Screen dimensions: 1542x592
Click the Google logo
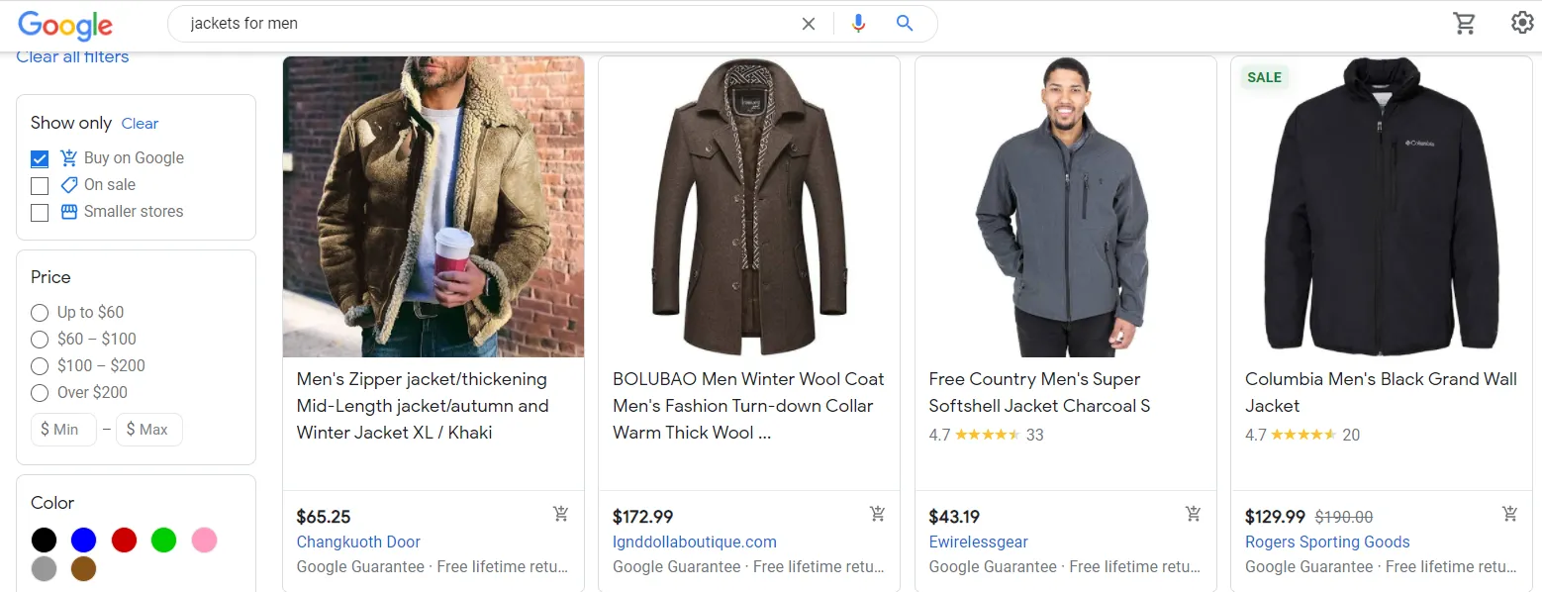pos(65,25)
